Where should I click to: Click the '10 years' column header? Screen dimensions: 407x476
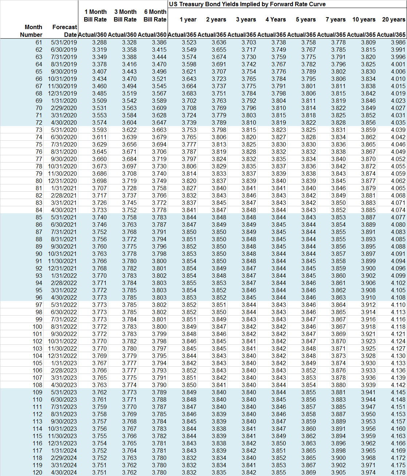[x=364, y=20]
